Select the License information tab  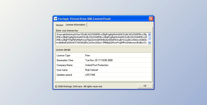(76, 25)
